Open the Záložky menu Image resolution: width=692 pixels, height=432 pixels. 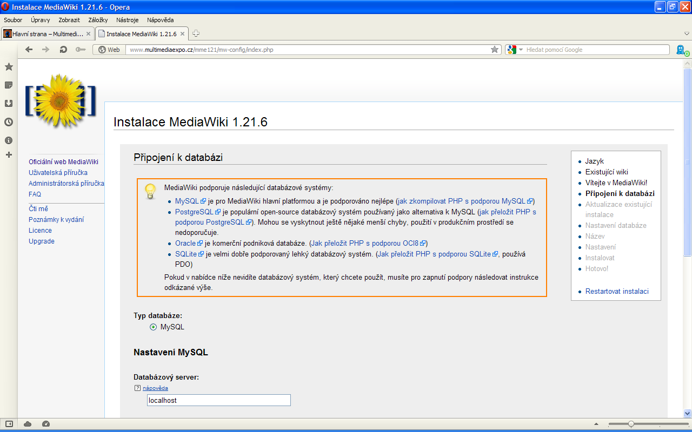click(98, 20)
